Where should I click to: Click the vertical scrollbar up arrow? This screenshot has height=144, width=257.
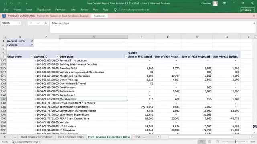pyautogui.click(x=255, y=37)
